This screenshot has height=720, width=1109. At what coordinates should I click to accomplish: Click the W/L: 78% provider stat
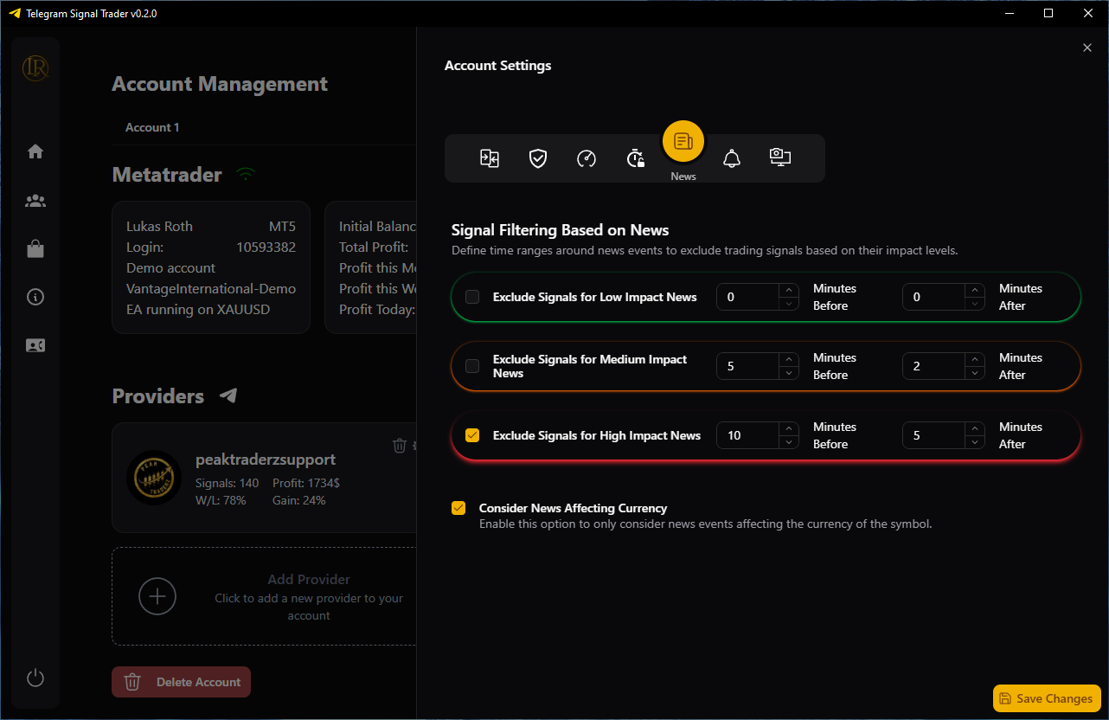(221, 500)
